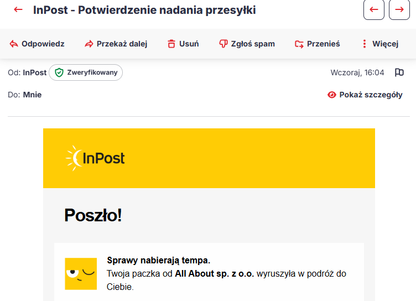Delete the message with the Usuń trash icon

click(183, 44)
